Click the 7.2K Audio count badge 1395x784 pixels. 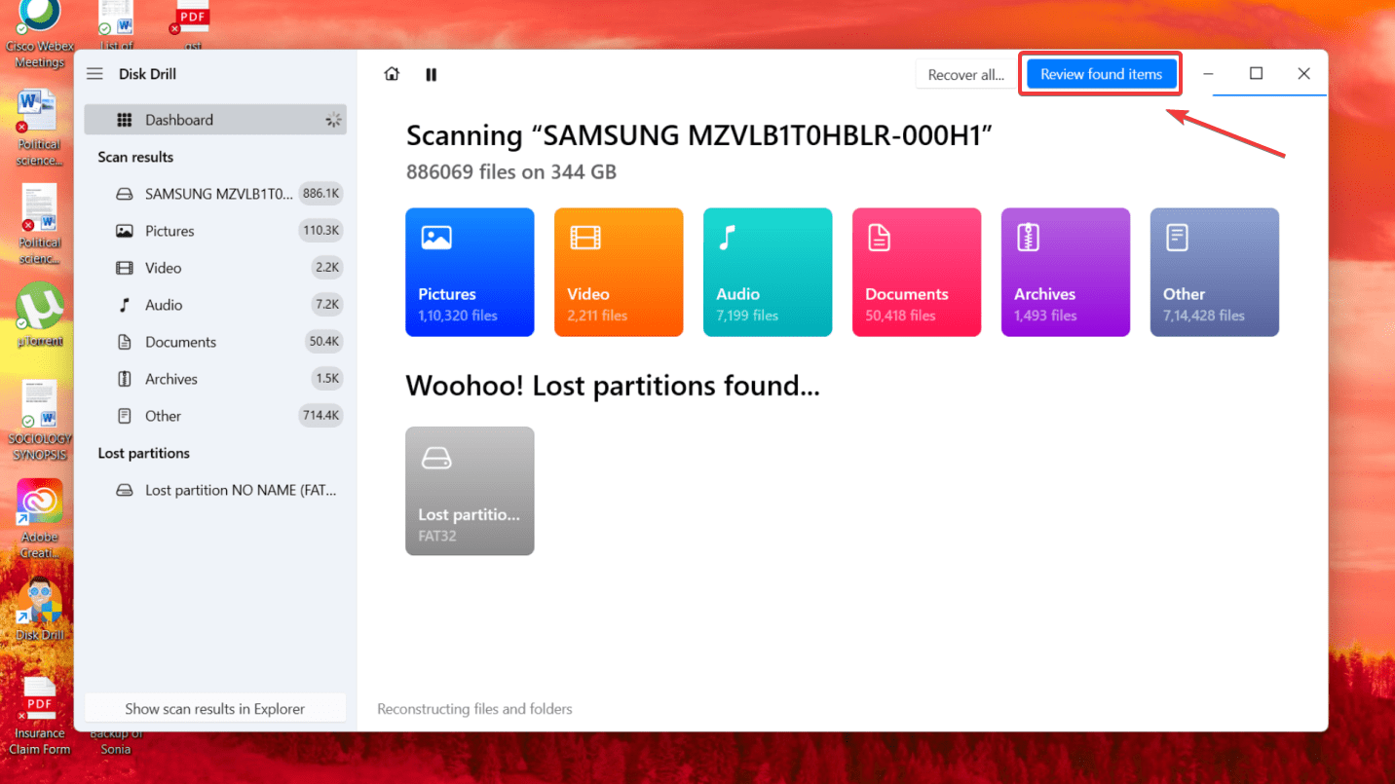[x=327, y=305]
